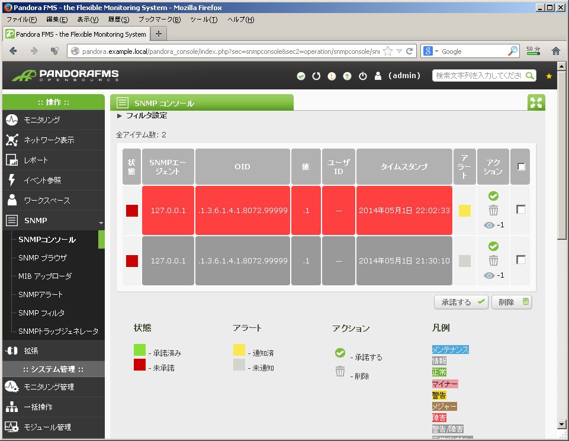Click the green check status icon in header
Viewport: 569px width, 441px height.
coord(301,76)
